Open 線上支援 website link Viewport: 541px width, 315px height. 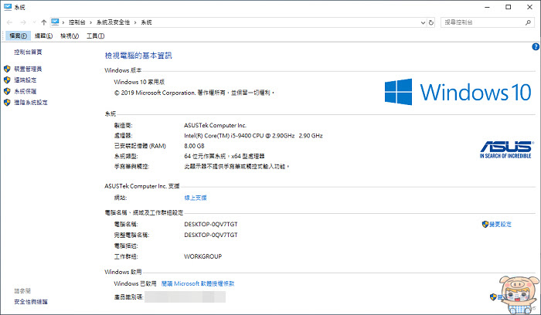[x=196, y=198]
